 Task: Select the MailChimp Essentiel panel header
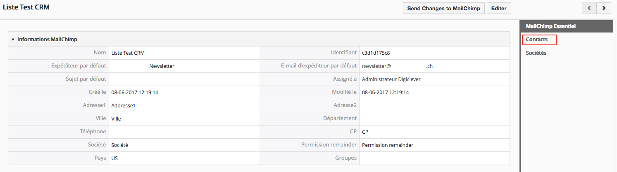[x=550, y=26]
